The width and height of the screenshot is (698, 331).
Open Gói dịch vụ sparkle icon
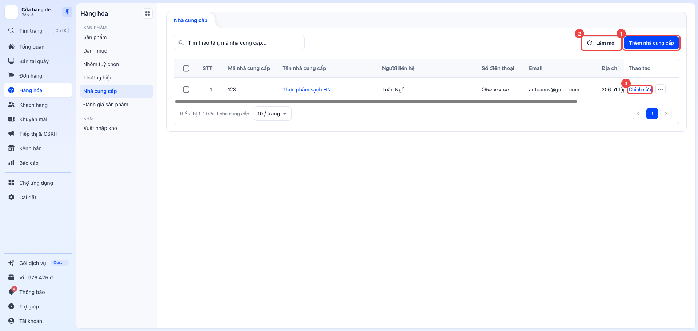[x=11, y=263]
